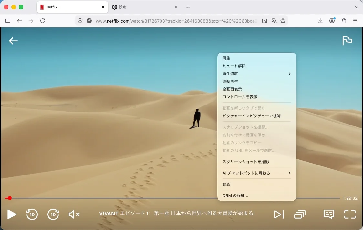The width and height of the screenshot is (363, 230).
Task: Open the downloads panel
Action: 320,21
